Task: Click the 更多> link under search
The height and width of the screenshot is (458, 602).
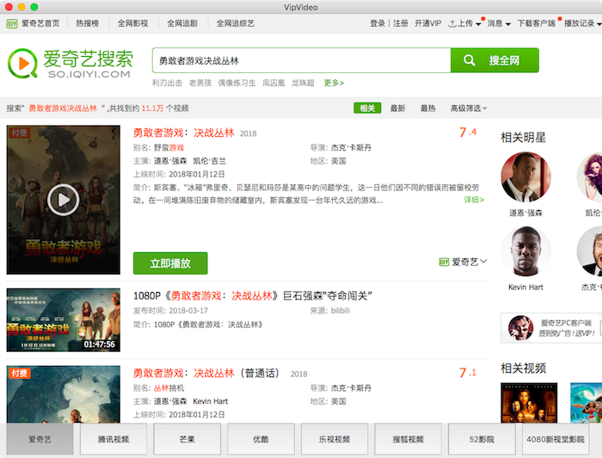Action: 334,83
